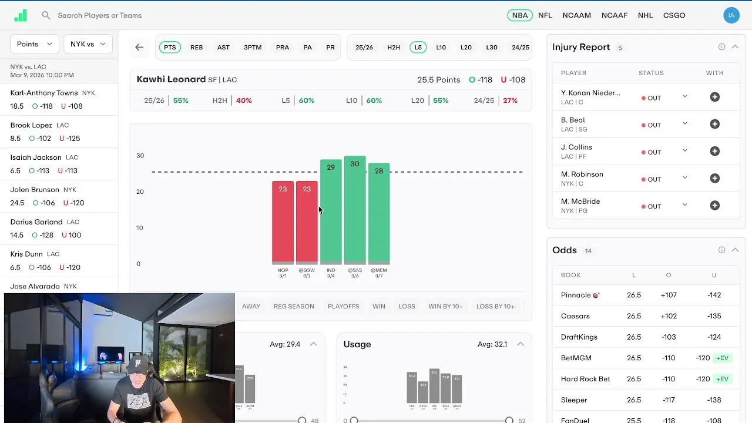752x423 pixels.
Task: Switch range to L20
Action: [x=466, y=48]
